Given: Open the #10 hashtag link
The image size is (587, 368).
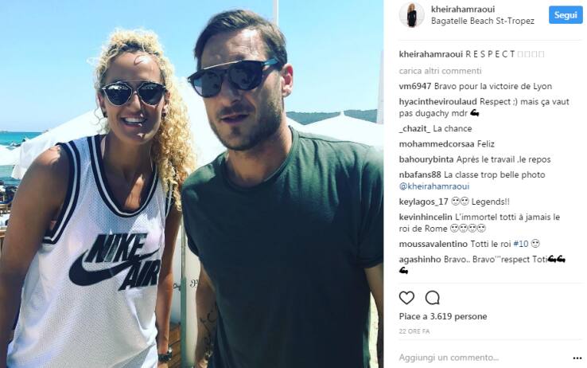Looking at the screenshot, I should [521, 244].
